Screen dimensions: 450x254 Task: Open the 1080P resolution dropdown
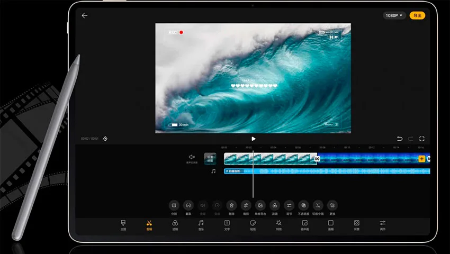pyautogui.click(x=394, y=15)
